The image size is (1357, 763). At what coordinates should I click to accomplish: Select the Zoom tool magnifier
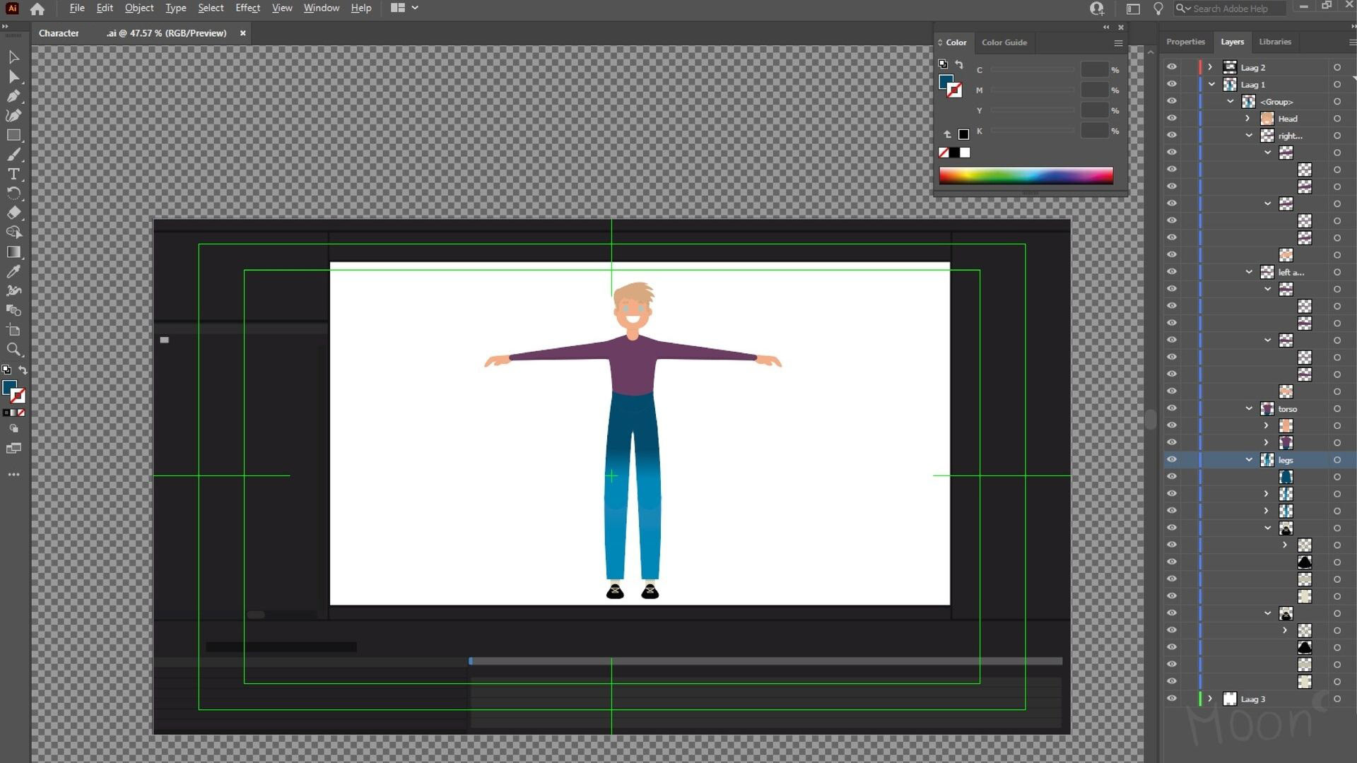click(13, 350)
